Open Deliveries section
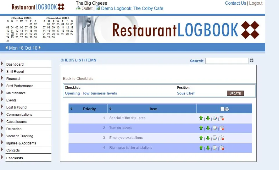This screenshot has height=170, width=279. (x=14, y=129)
